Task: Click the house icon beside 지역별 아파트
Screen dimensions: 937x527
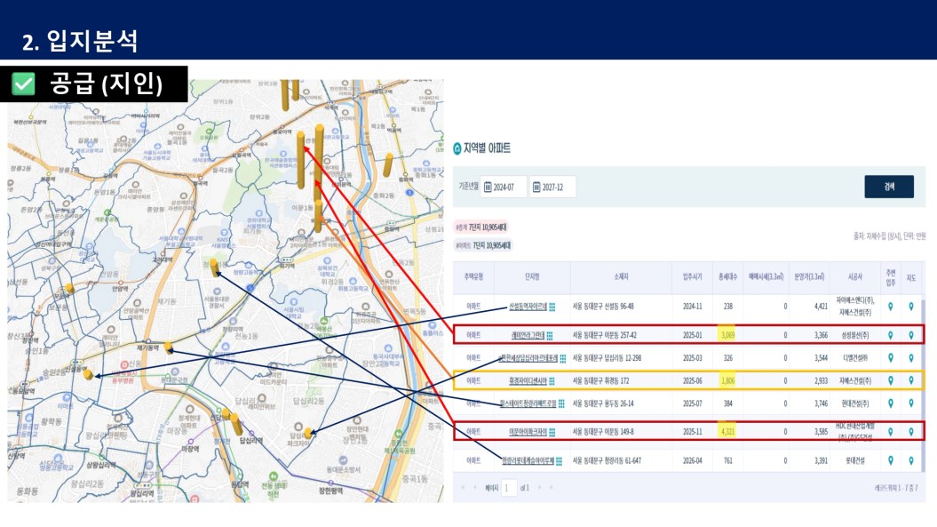Action: (x=457, y=148)
